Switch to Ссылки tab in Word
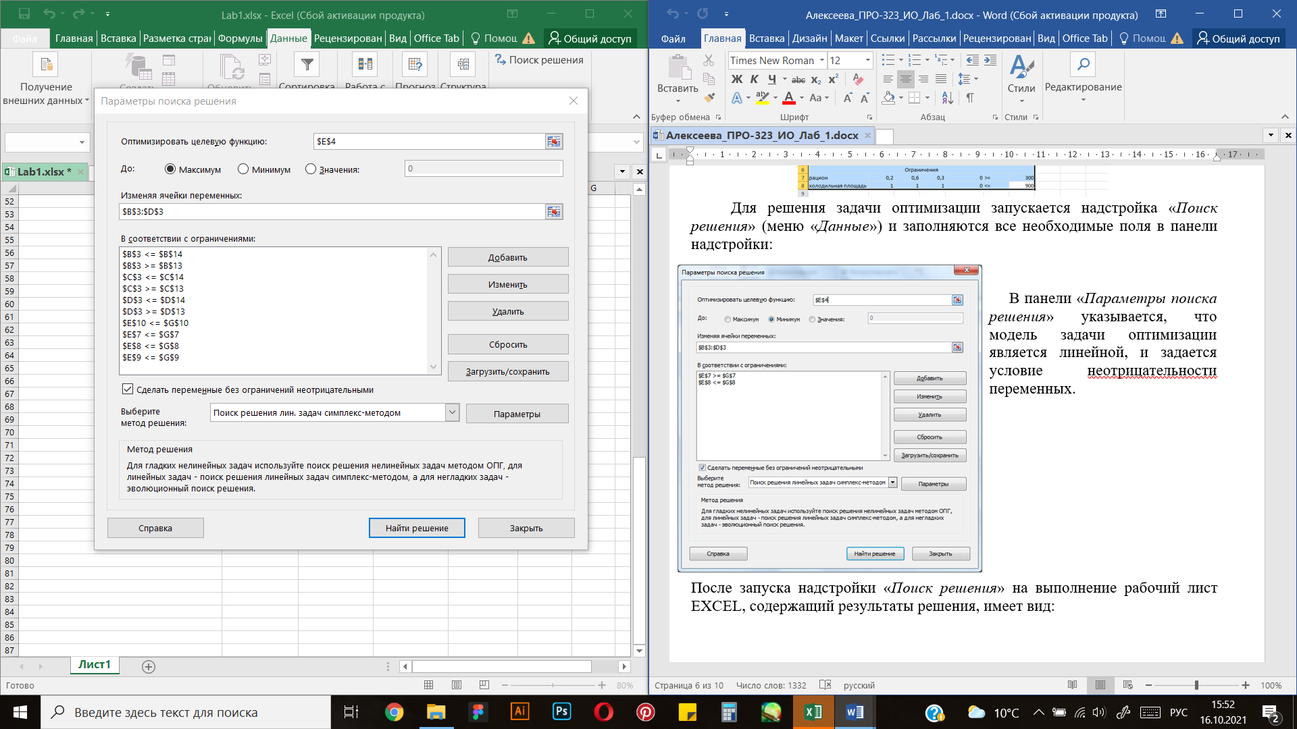The image size is (1297, 729). (887, 38)
